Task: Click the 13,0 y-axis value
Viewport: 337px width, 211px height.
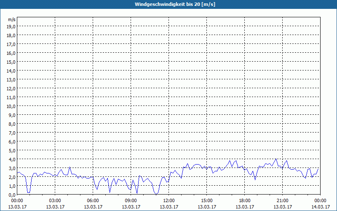Action: (x=12, y=80)
